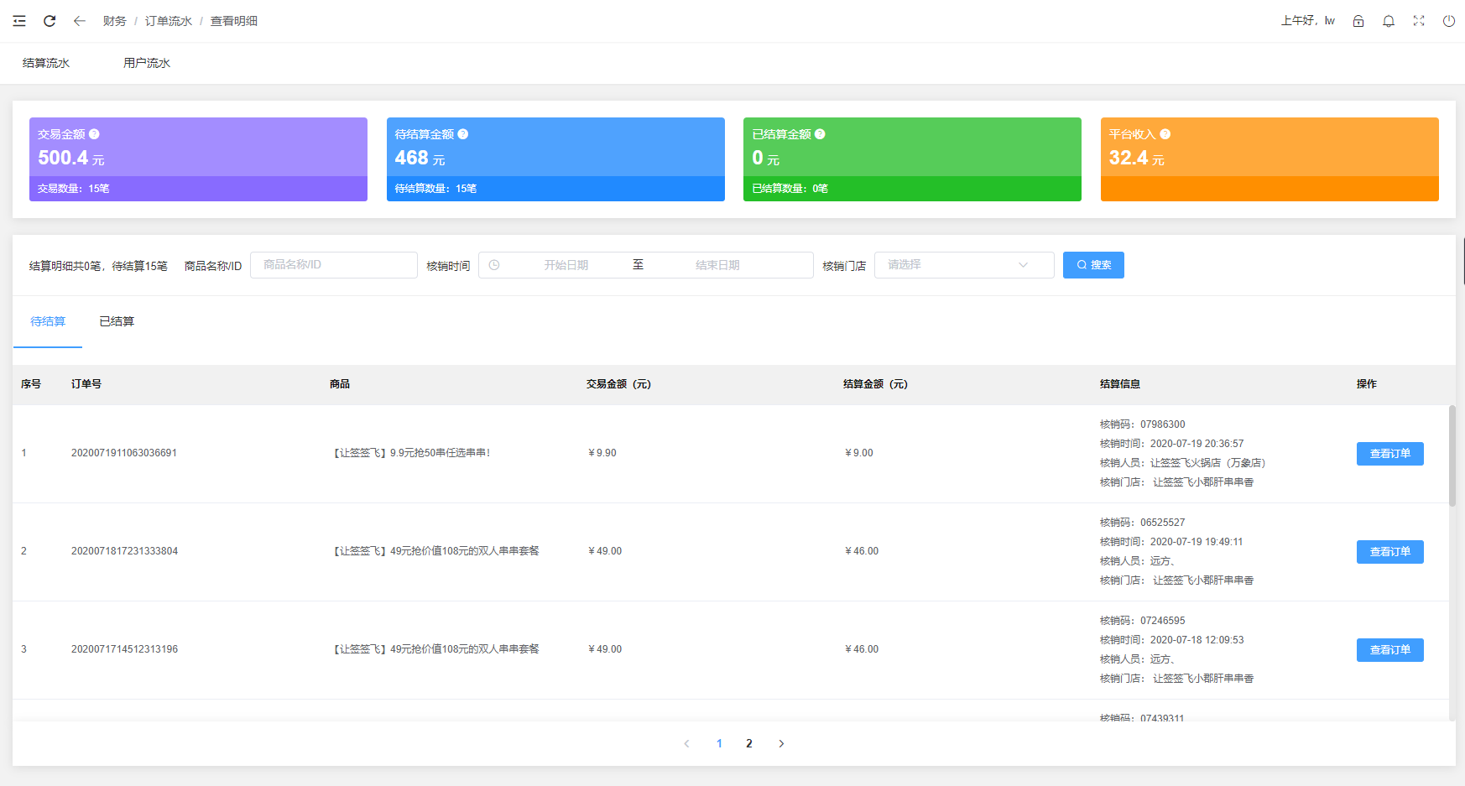Pick the 结束日期 end date field
This screenshot has width=1465, height=786.
[x=717, y=265]
